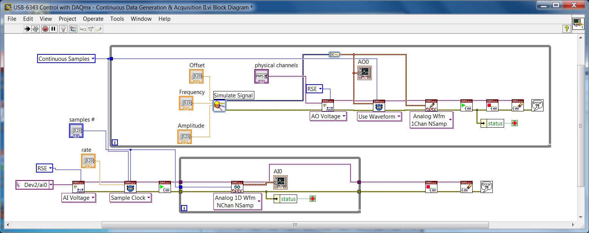Click the Run arrow button

coord(27,29)
